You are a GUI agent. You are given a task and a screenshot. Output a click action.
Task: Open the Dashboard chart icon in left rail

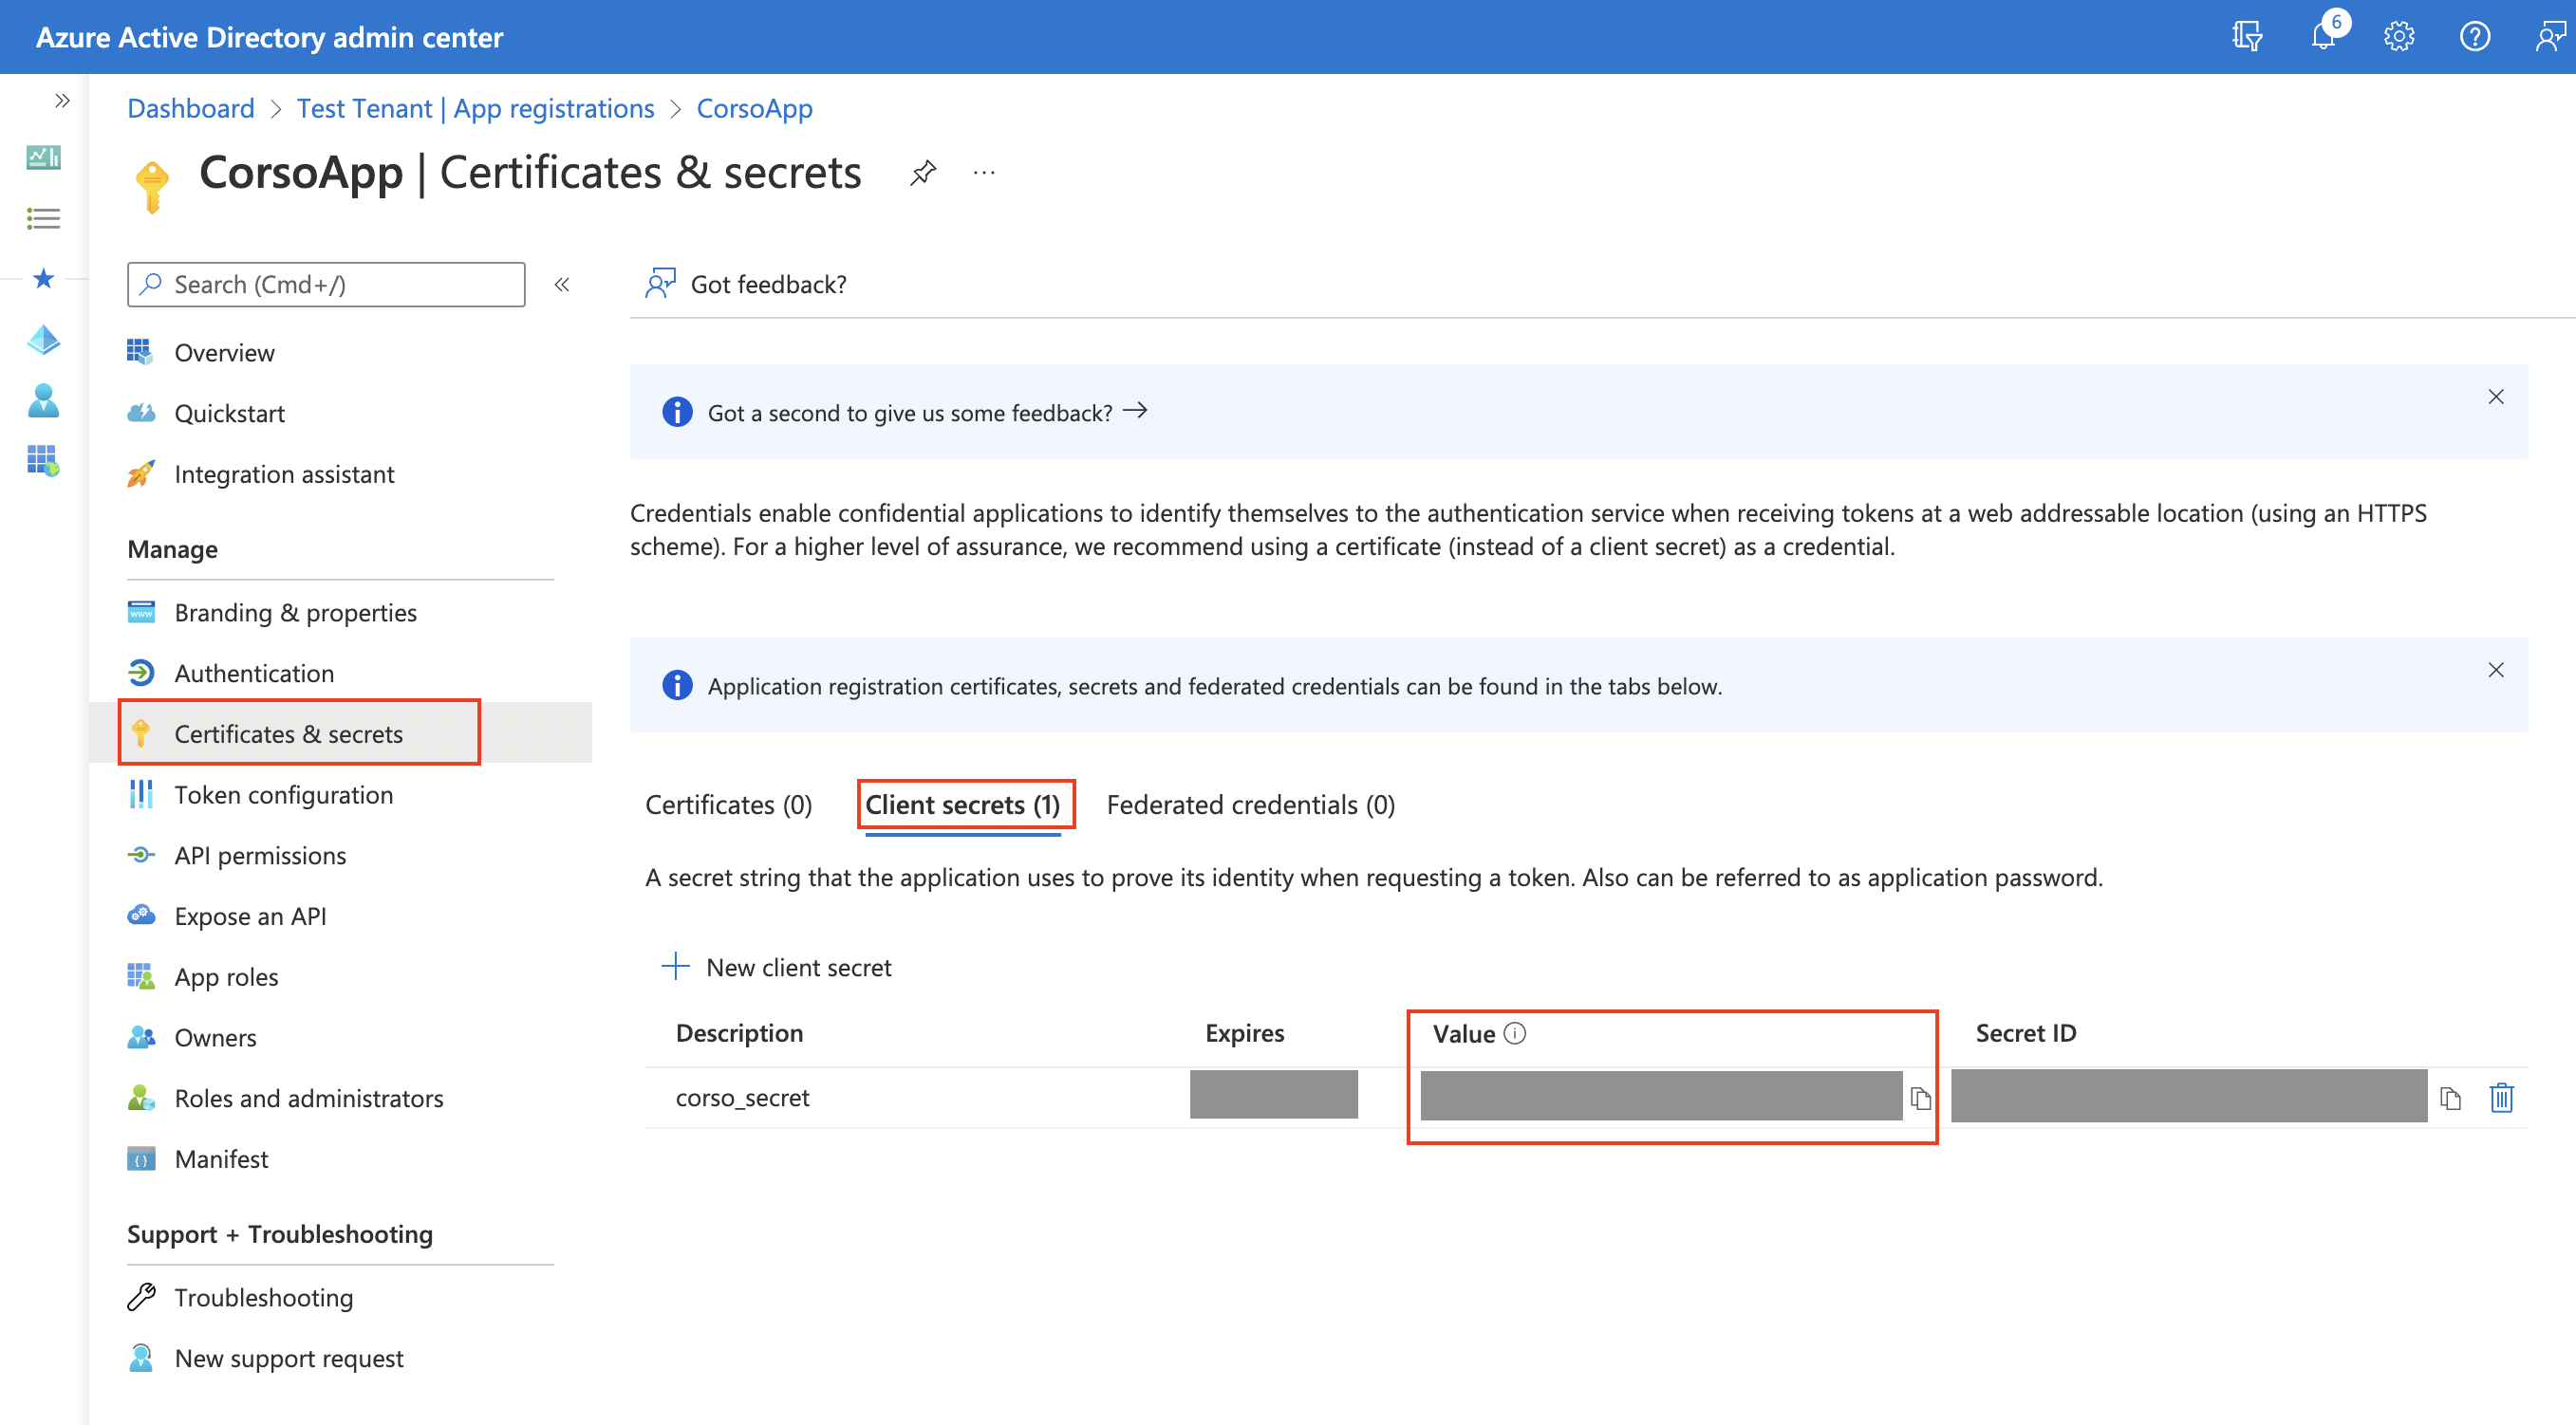pyautogui.click(x=43, y=157)
